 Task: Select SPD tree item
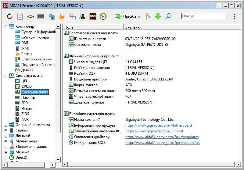point(24,103)
